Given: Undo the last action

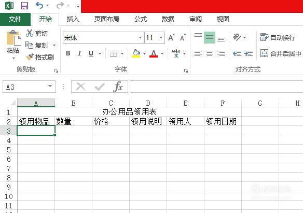Looking at the screenshot, I should click(x=39, y=5).
